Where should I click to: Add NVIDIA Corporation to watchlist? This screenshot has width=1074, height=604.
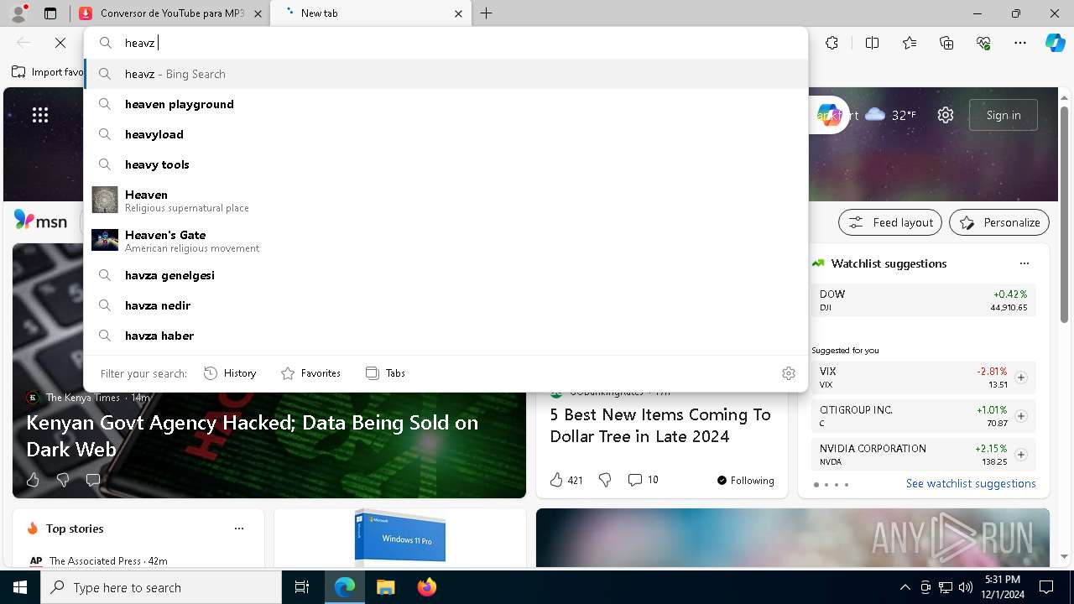(x=1021, y=455)
